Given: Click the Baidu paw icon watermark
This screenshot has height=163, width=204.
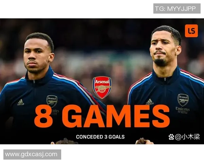Looking at the screenshot, I should click(x=171, y=137).
